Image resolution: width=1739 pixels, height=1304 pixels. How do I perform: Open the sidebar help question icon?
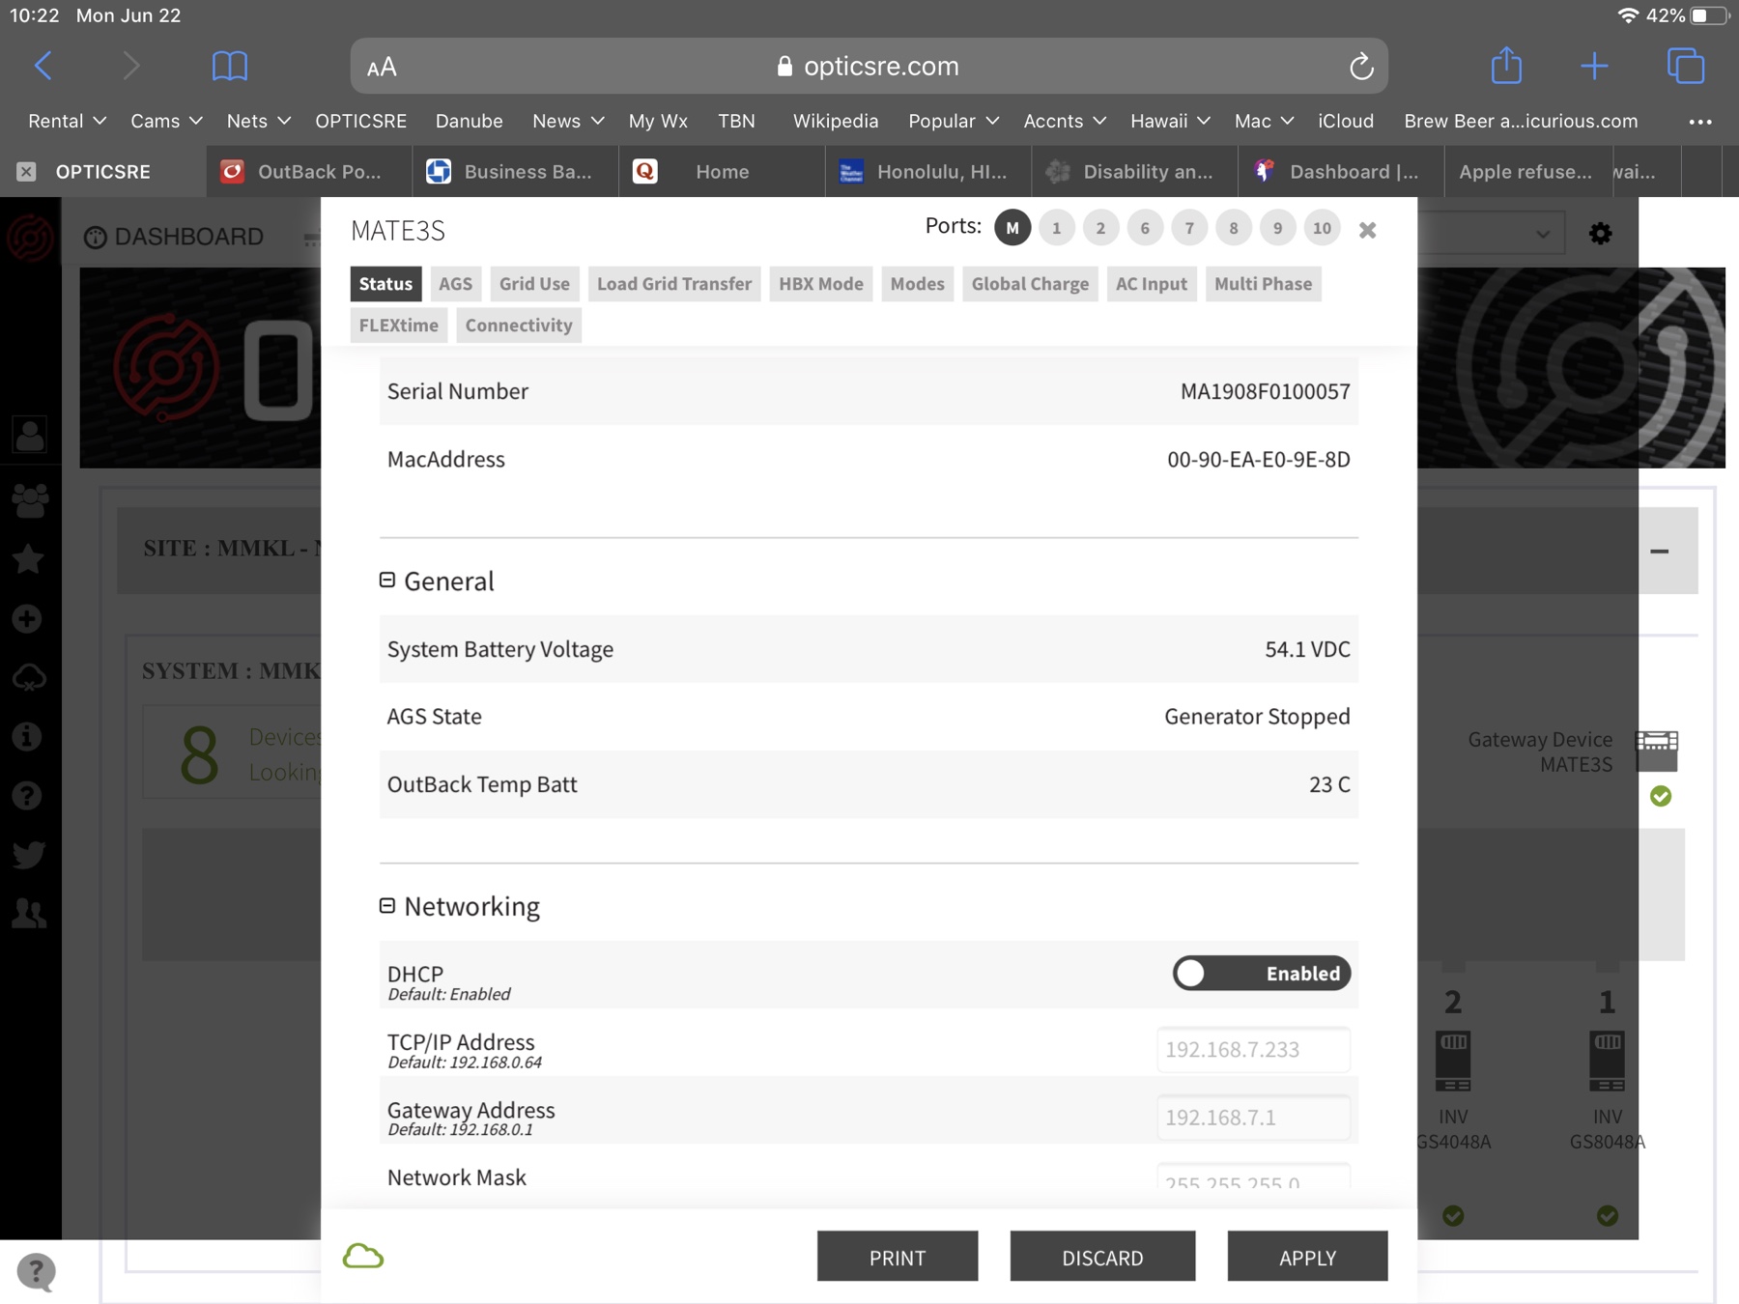[x=27, y=795]
